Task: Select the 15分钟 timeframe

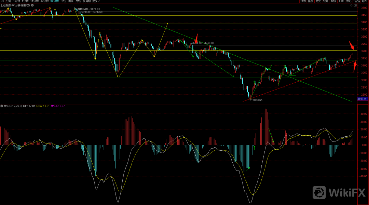Action: point(35,1)
